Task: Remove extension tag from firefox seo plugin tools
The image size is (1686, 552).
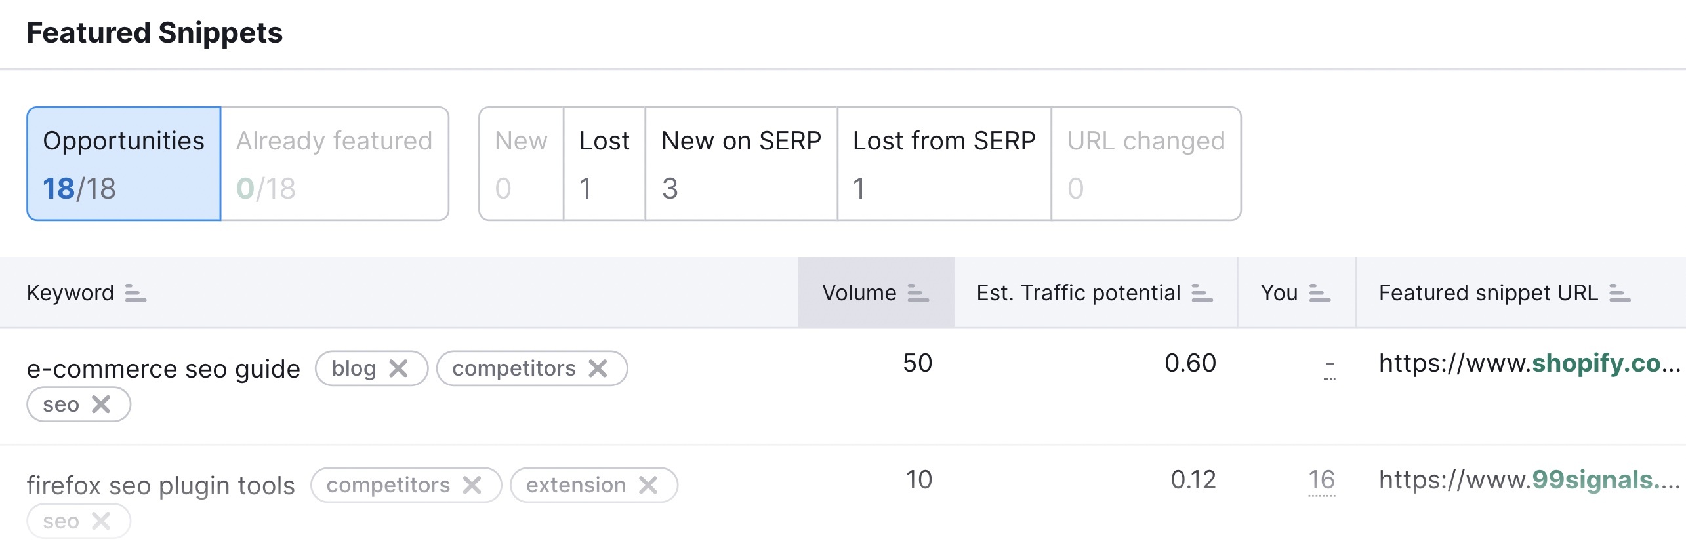Action: pyautogui.click(x=648, y=485)
